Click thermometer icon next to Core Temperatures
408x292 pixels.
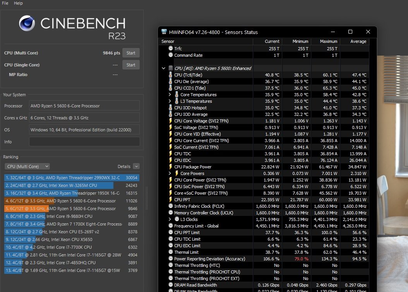click(177, 94)
